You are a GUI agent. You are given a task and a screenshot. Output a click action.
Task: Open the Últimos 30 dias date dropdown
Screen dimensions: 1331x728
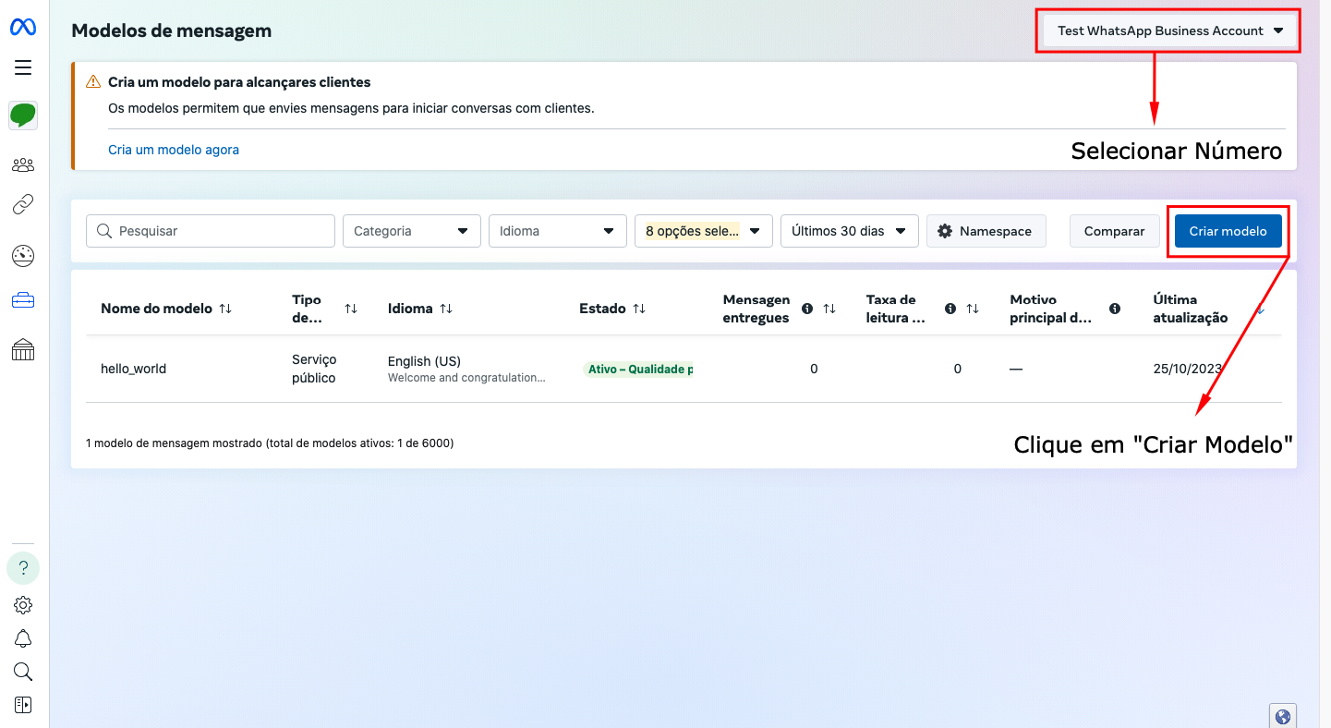[848, 231]
